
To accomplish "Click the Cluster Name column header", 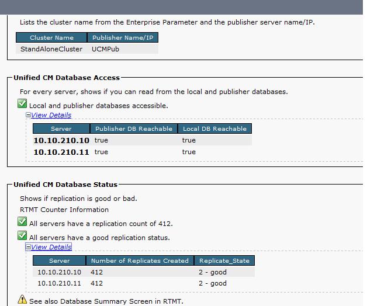I will pos(51,38).
